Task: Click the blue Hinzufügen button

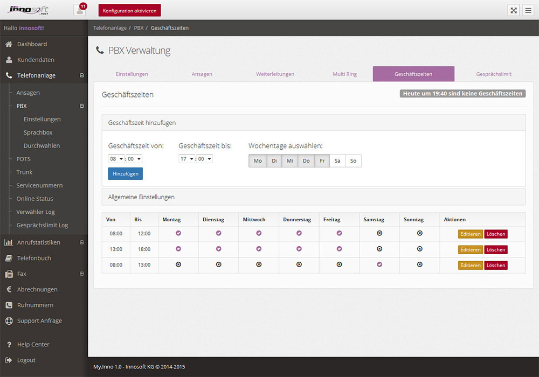Action: pyautogui.click(x=126, y=174)
